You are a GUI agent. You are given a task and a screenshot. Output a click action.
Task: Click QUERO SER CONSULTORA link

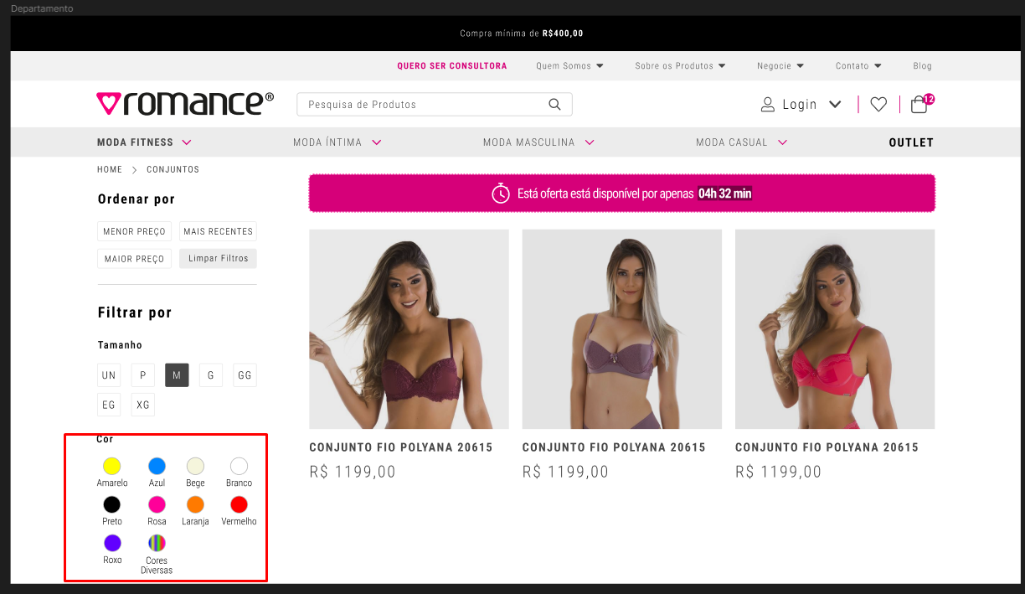(x=452, y=66)
